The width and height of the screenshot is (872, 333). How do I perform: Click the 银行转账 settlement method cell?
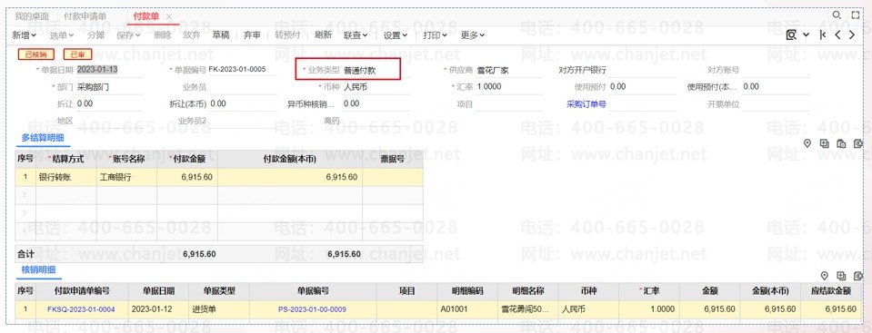click(x=66, y=177)
